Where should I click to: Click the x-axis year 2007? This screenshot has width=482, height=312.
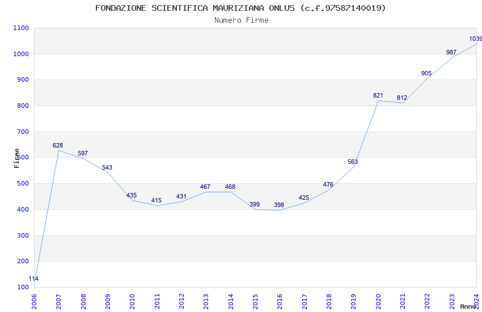click(x=59, y=302)
